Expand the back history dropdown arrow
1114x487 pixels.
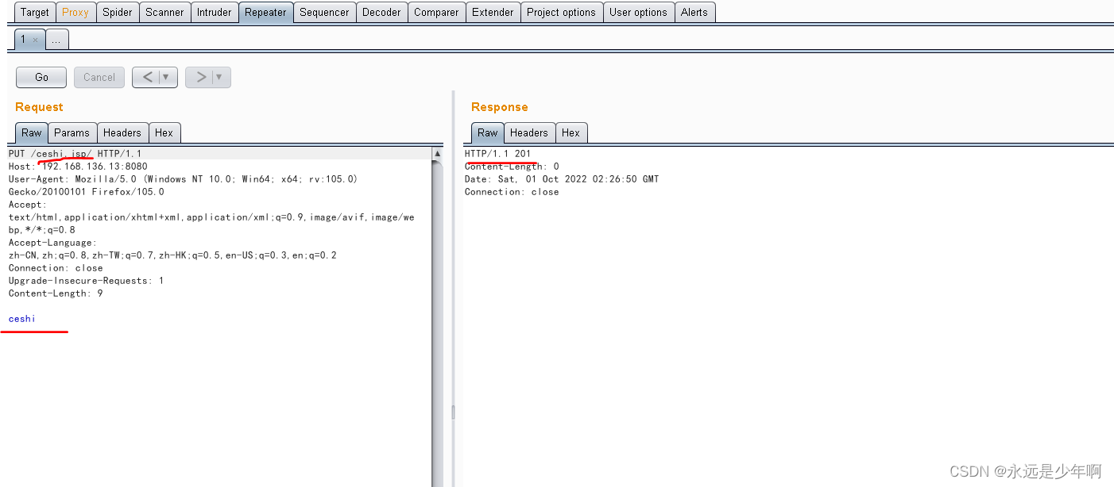pos(168,77)
